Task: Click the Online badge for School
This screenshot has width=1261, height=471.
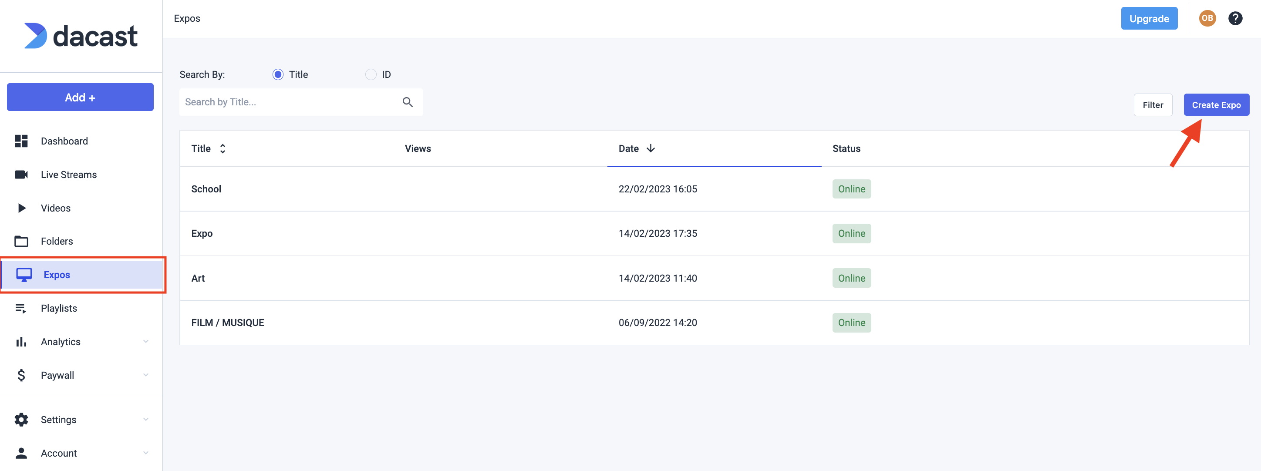Action: click(x=851, y=189)
